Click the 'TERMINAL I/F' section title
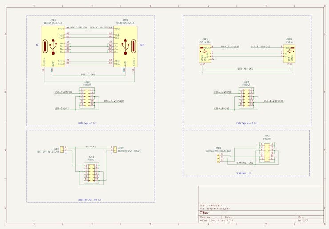Viewport: 329px width, 229px height. point(243,173)
